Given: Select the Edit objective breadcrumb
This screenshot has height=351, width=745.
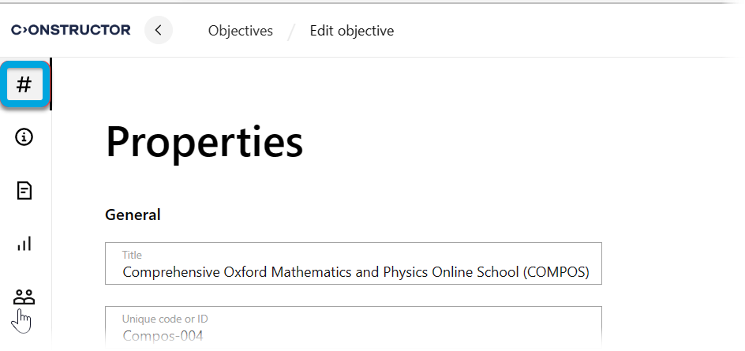Looking at the screenshot, I should (352, 31).
